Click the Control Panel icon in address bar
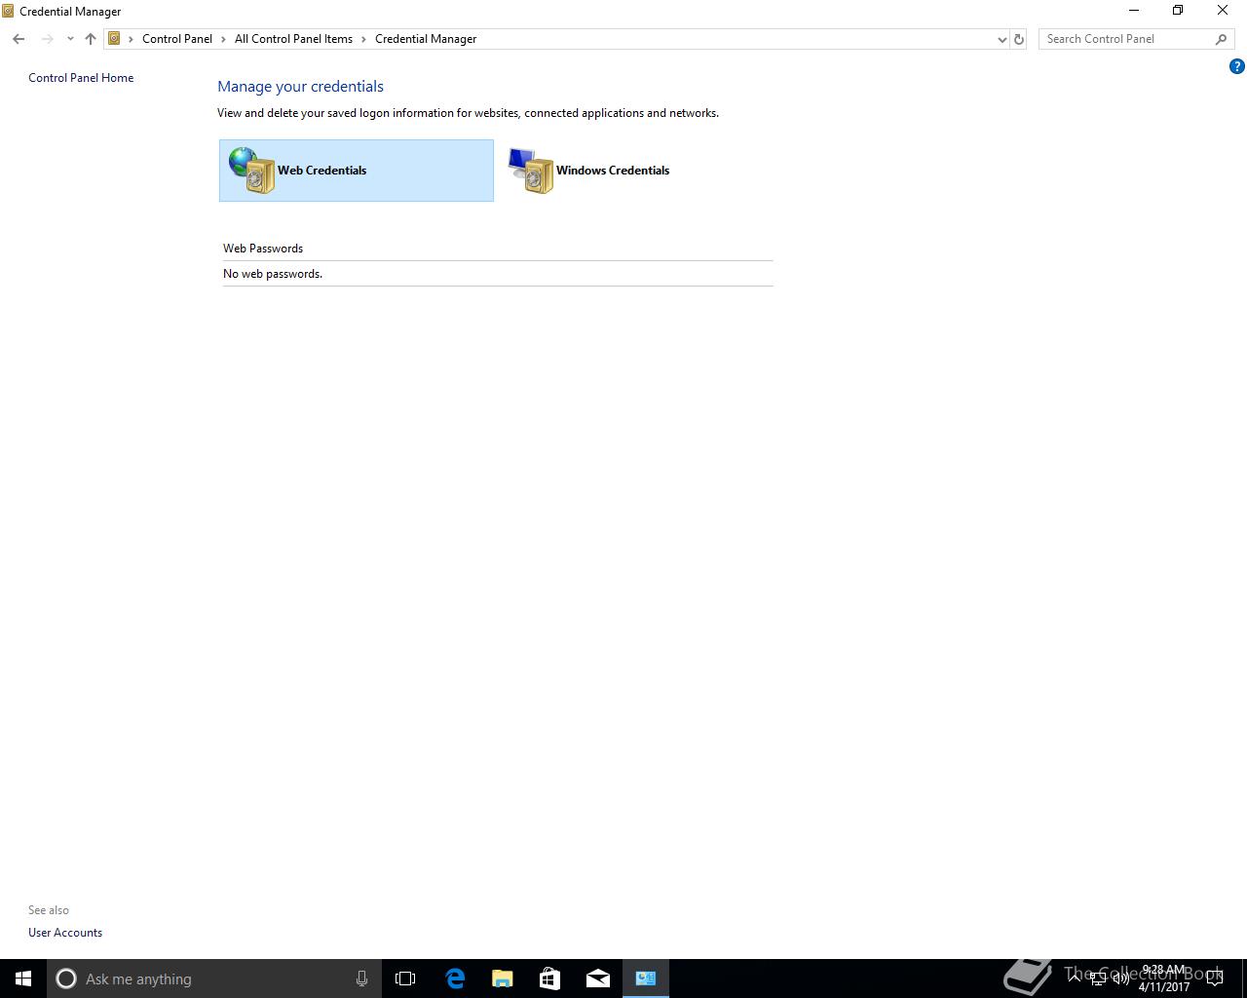 (114, 39)
